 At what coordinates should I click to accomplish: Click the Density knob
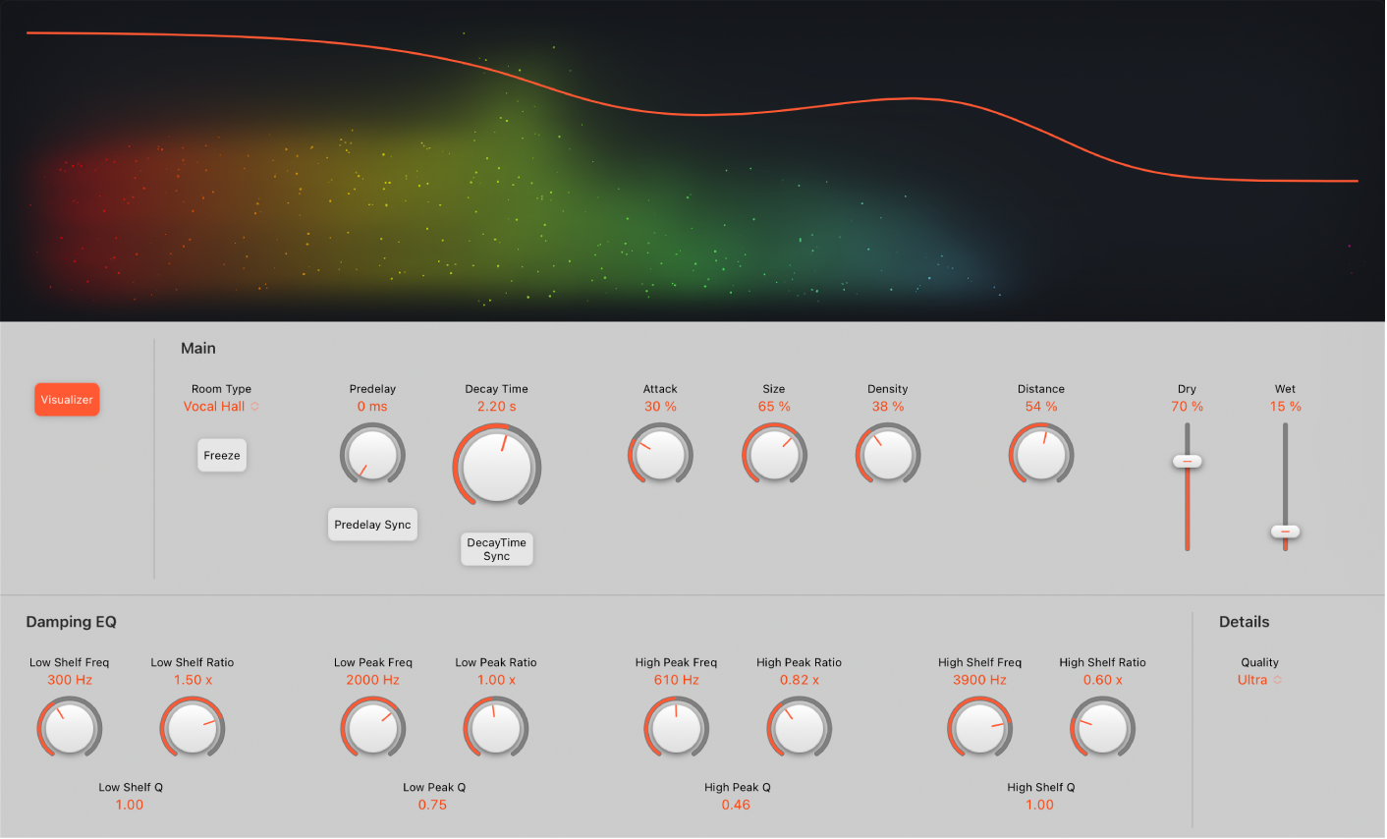[888, 455]
